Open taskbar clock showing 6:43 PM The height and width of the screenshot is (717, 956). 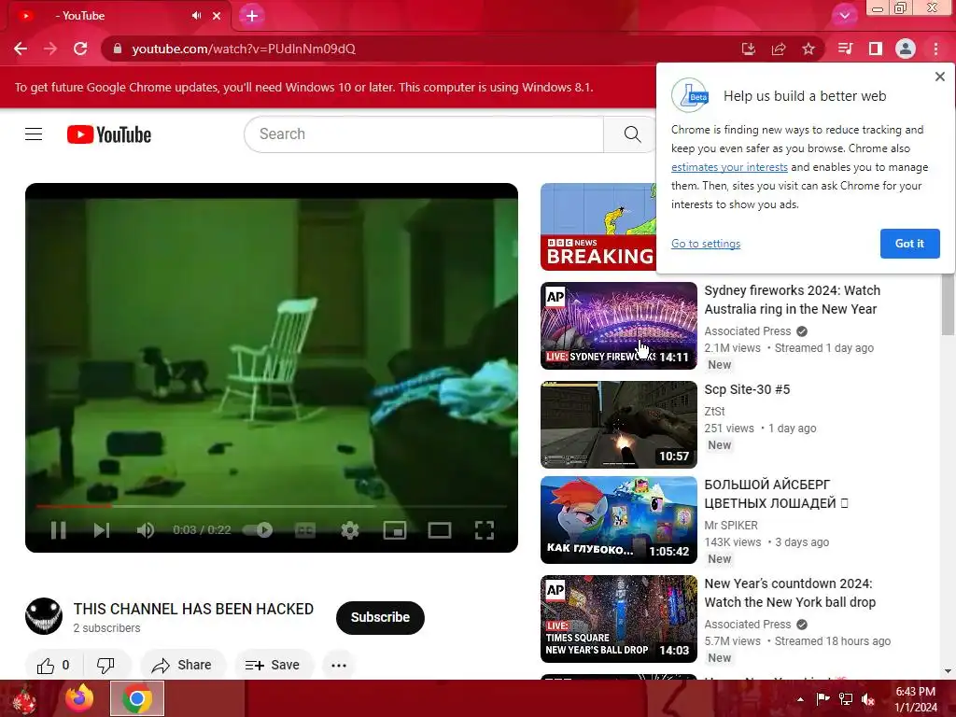tap(915, 699)
